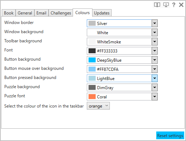This screenshot has width=186, height=141.
Task: Click the Coral colour swatch
Action: coord(92,97)
